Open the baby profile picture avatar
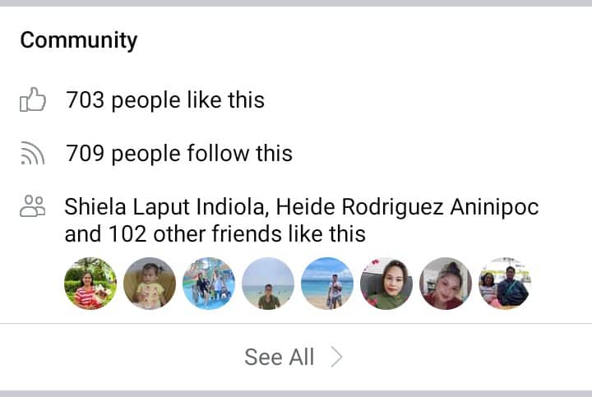The image size is (592, 397). tap(150, 284)
